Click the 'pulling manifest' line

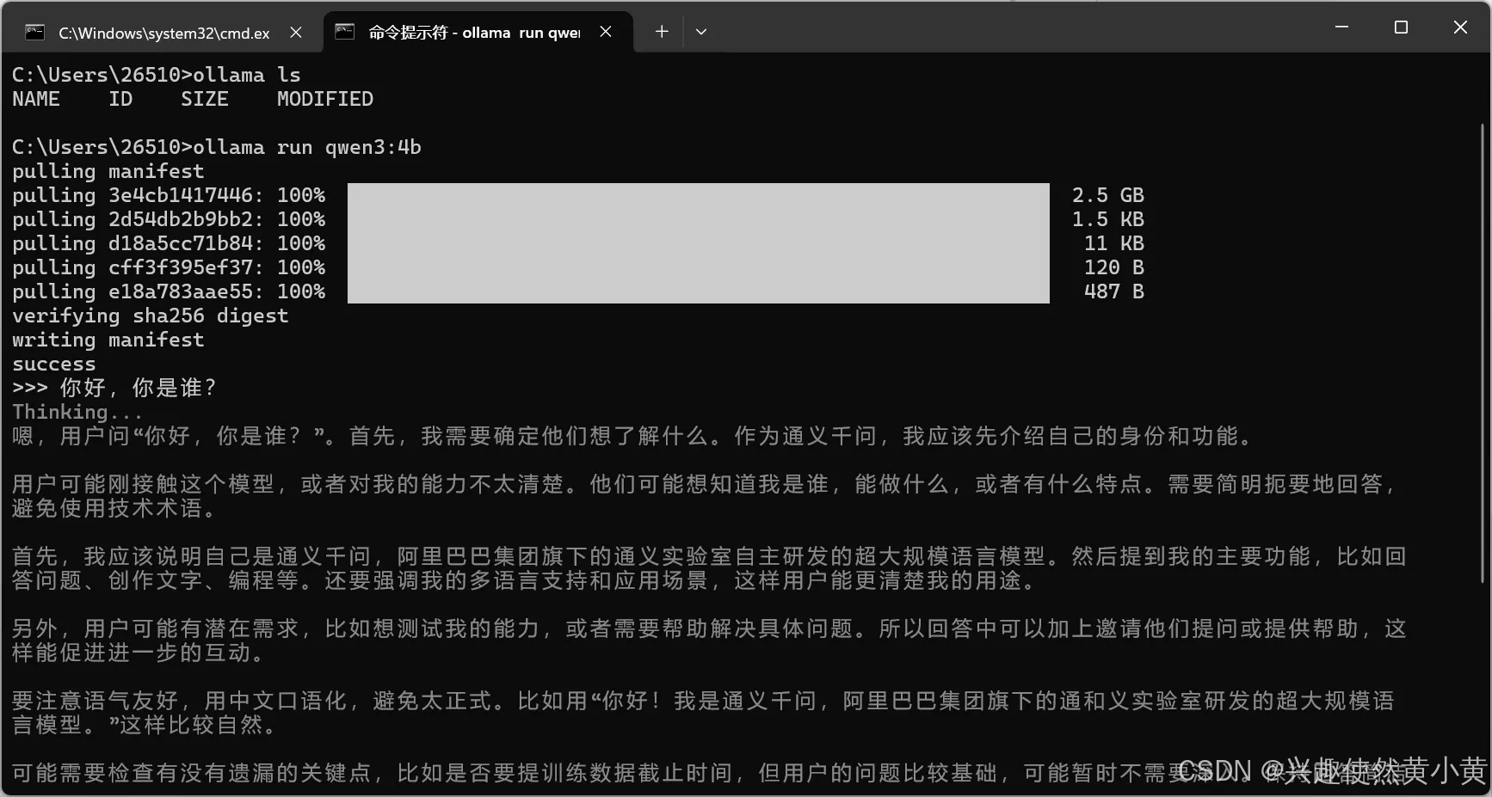tap(108, 171)
